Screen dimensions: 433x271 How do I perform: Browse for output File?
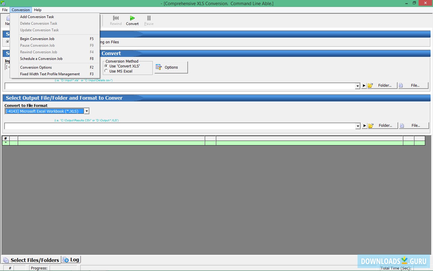[414, 126]
